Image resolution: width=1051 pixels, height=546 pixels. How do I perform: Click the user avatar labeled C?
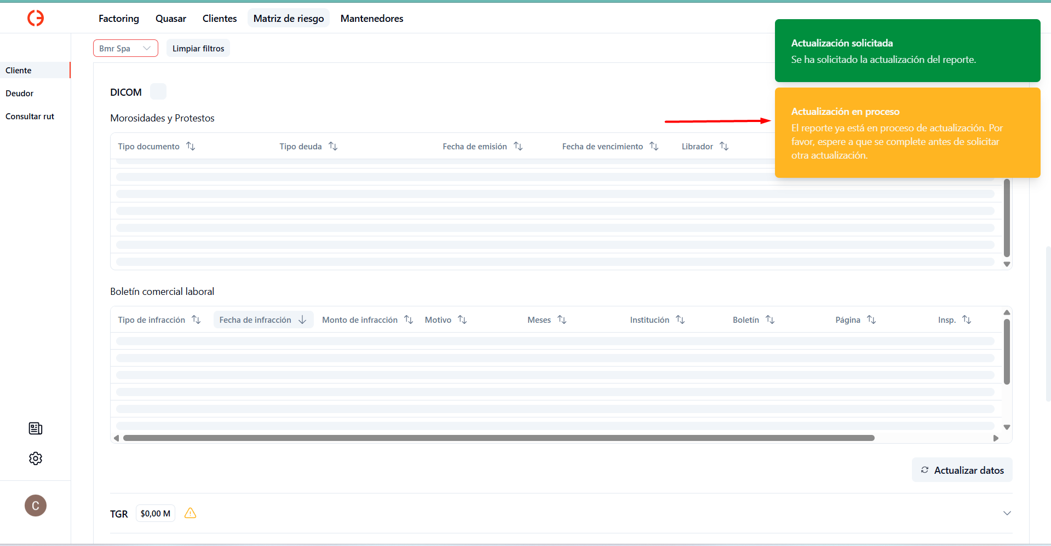pos(36,506)
